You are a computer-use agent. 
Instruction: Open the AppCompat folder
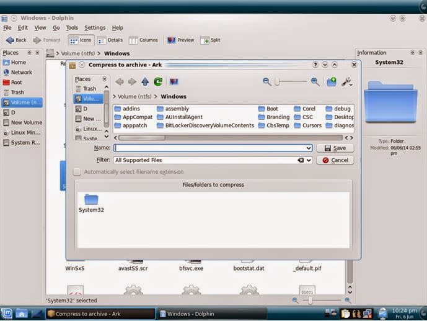tap(133, 117)
